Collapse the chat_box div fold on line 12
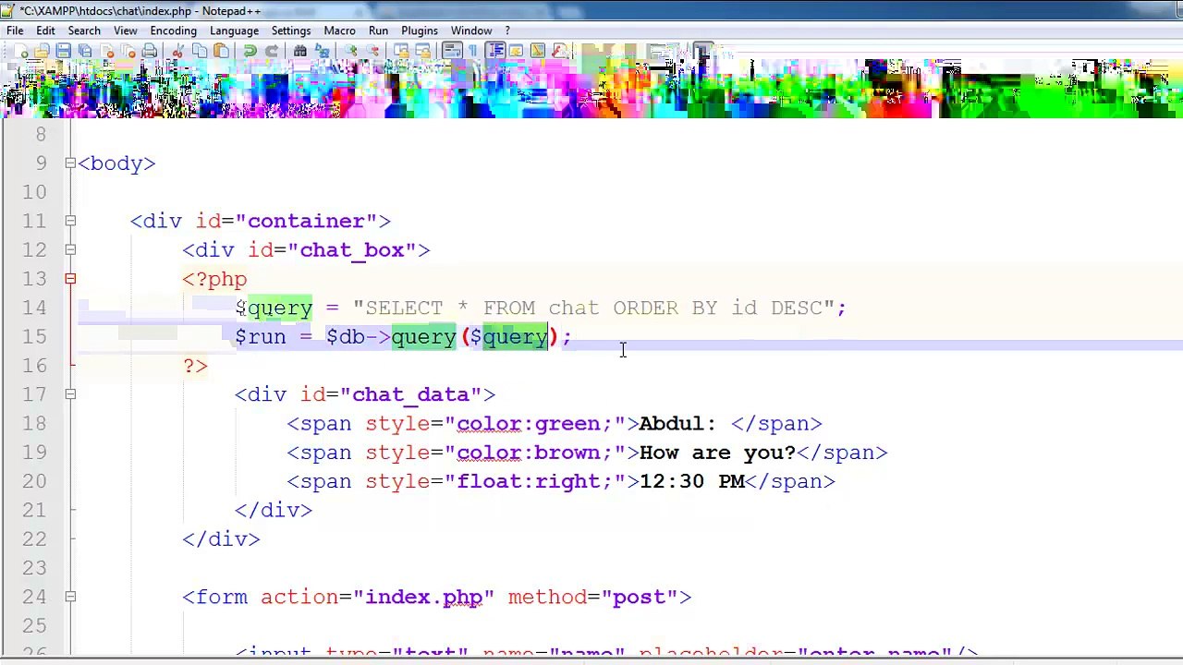The width and height of the screenshot is (1183, 665). [70, 250]
